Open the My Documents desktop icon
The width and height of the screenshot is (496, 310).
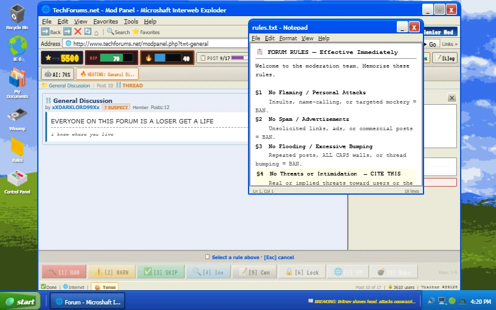point(17,83)
